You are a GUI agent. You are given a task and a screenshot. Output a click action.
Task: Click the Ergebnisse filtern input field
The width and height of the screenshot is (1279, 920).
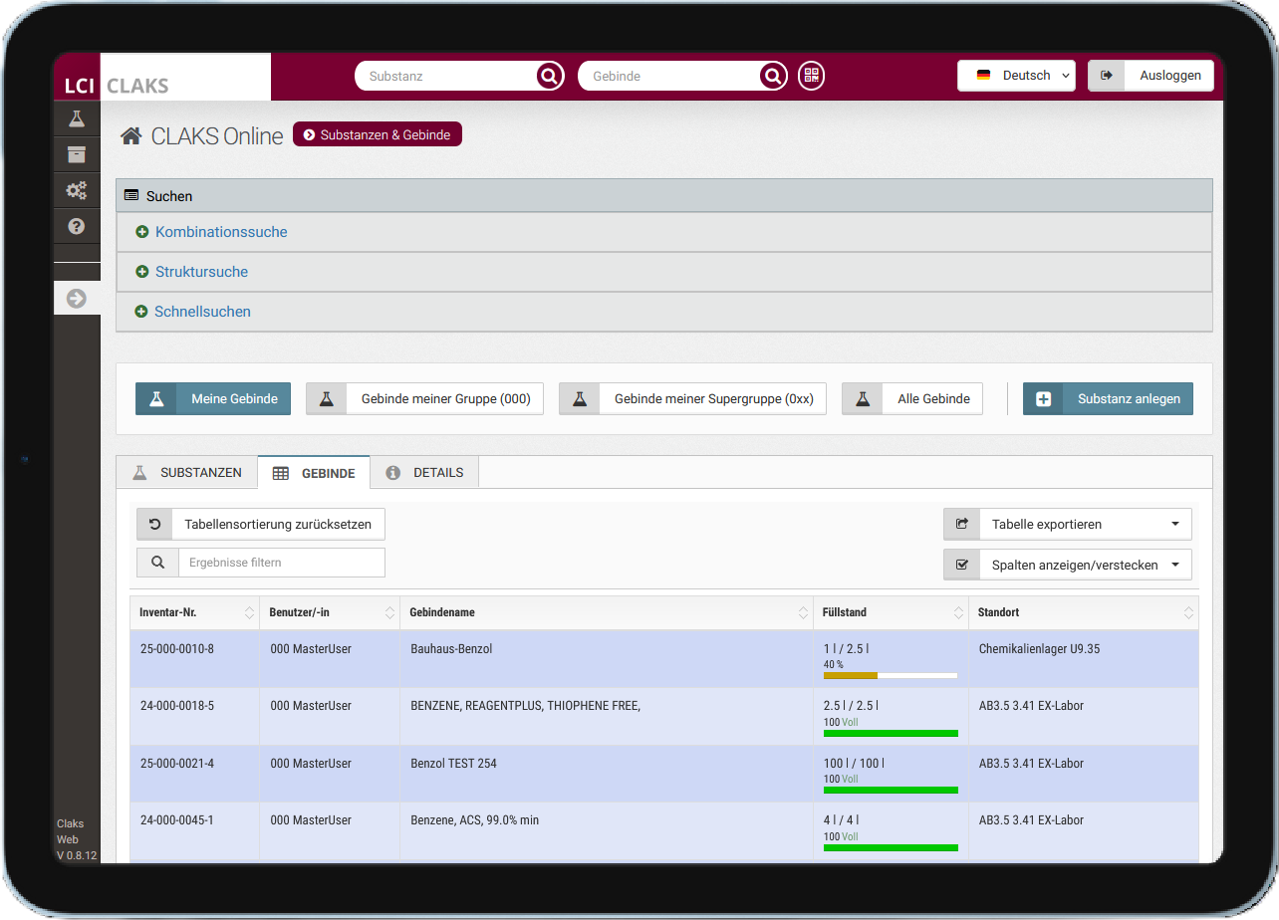281,563
